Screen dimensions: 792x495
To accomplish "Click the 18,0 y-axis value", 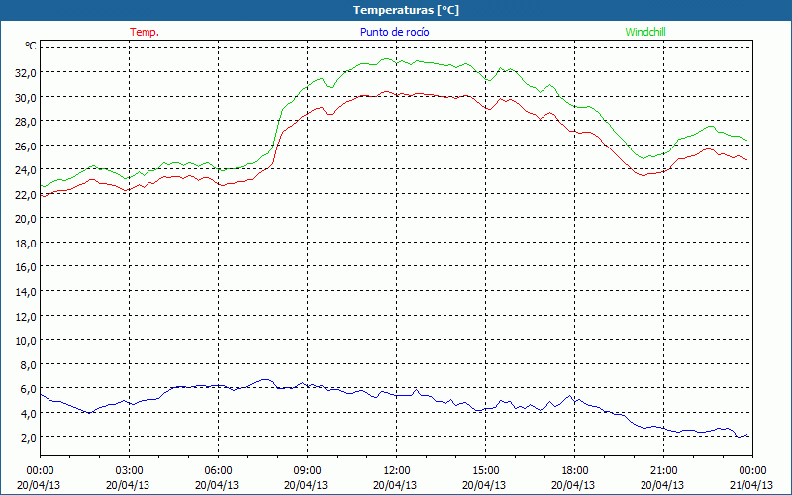I will click(x=27, y=244).
